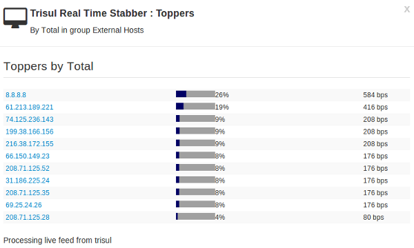Click the Toppers by Total heading
The image size is (414, 248).
[48, 66]
